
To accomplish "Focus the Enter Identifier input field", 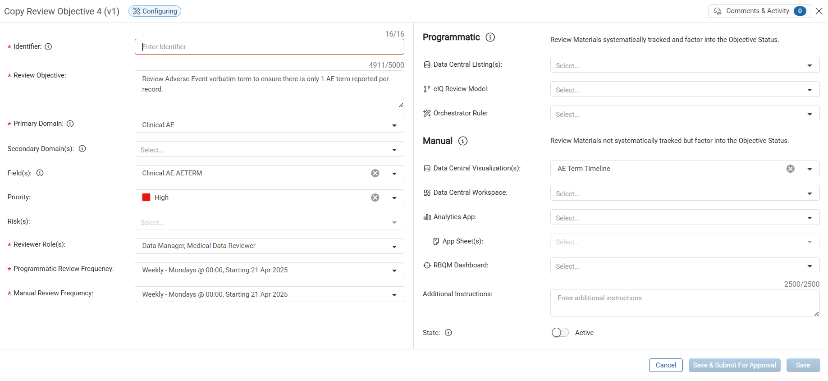I will tap(270, 46).
